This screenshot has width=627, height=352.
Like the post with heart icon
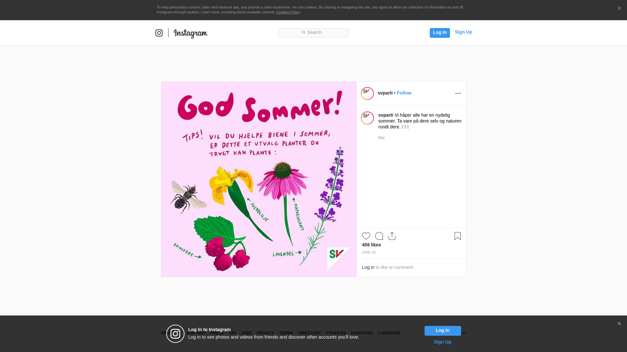point(366,236)
